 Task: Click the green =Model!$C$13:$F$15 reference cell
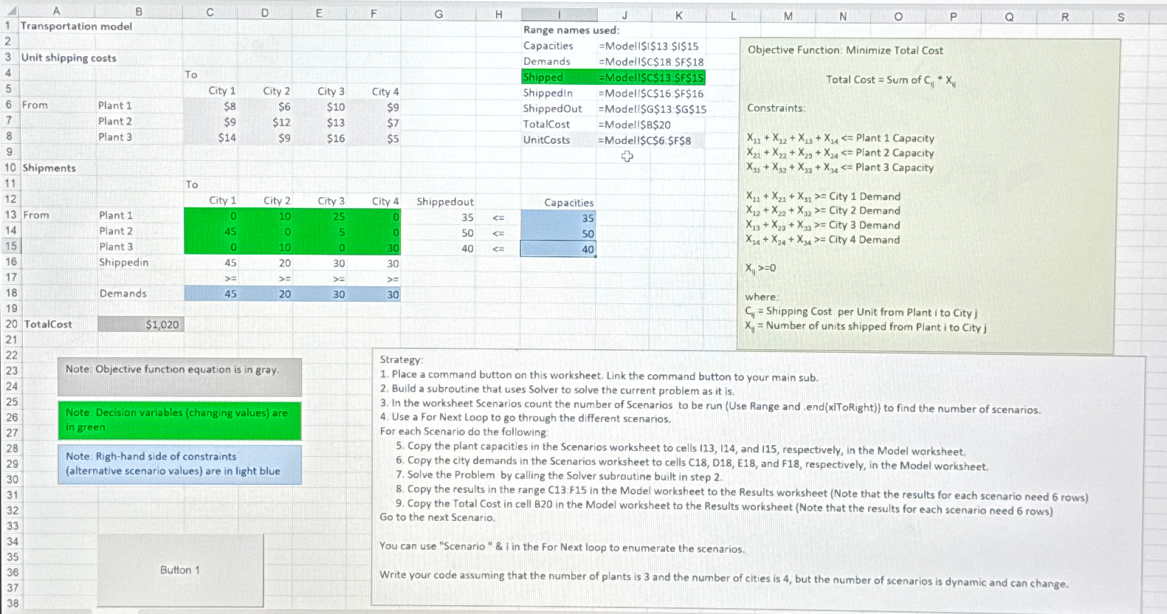click(x=651, y=77)
